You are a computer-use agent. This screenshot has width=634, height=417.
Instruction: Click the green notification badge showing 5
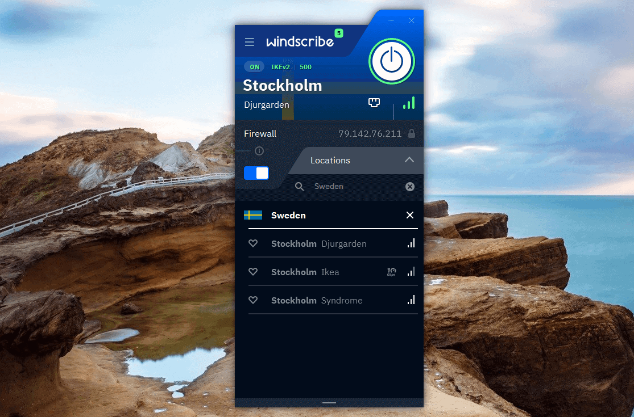tap(339, 33)
